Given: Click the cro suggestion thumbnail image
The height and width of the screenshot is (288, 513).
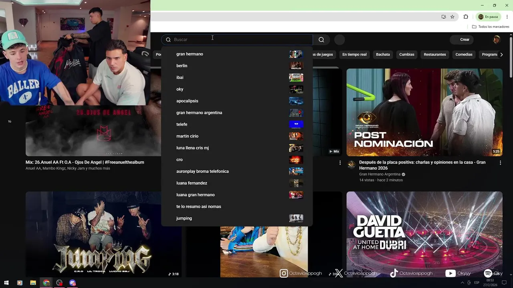Looking at the screenshot, I should click(296, 160).
